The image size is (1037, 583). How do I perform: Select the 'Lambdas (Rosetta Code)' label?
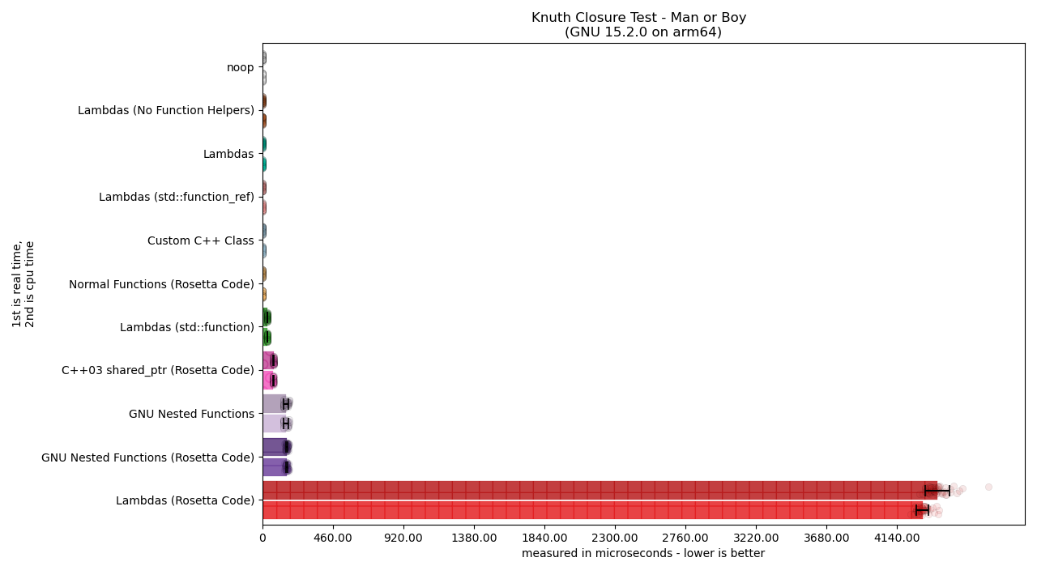coord(185,500)
